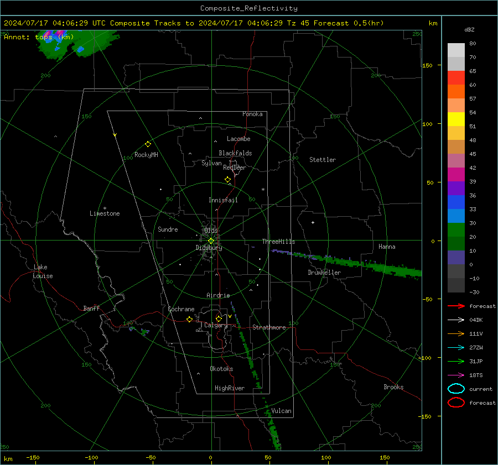Viewport: 498px width, 465px height.
Task: Click the Calgary city label
Action: coord(216,325)
